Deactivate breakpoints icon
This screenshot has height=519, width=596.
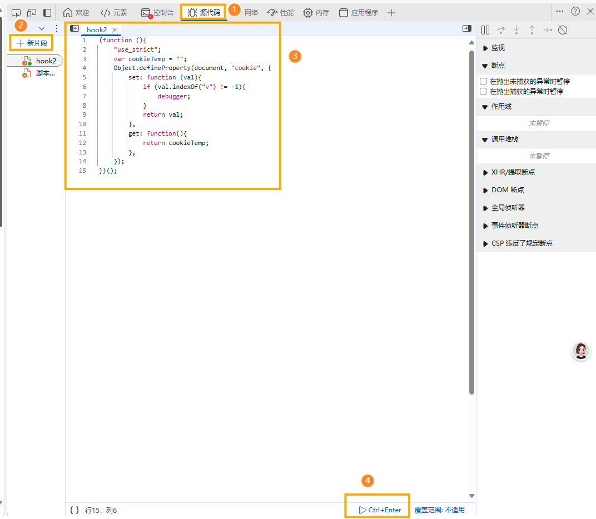(x=563, y=30)
